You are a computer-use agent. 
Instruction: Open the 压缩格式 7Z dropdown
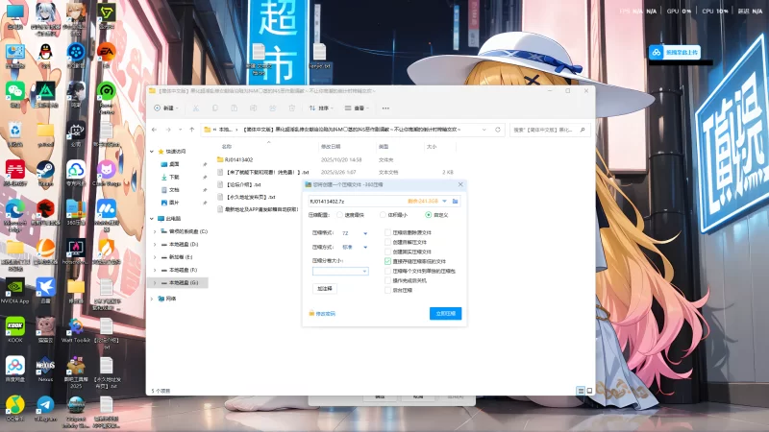355,233
